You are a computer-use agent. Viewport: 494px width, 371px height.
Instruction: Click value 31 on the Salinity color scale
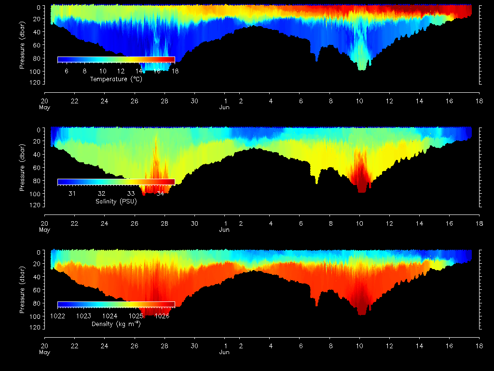coord(72,194)
